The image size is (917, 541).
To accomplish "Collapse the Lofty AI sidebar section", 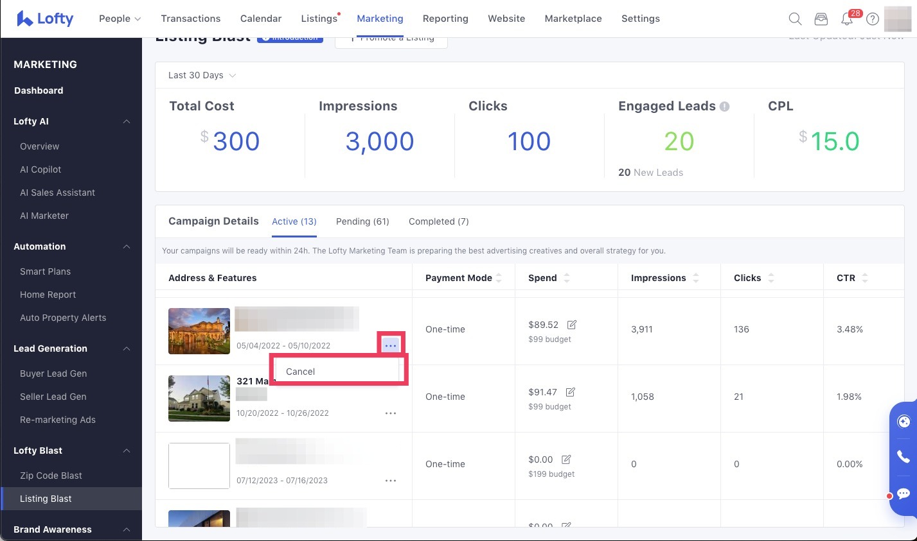I will 127,121.
